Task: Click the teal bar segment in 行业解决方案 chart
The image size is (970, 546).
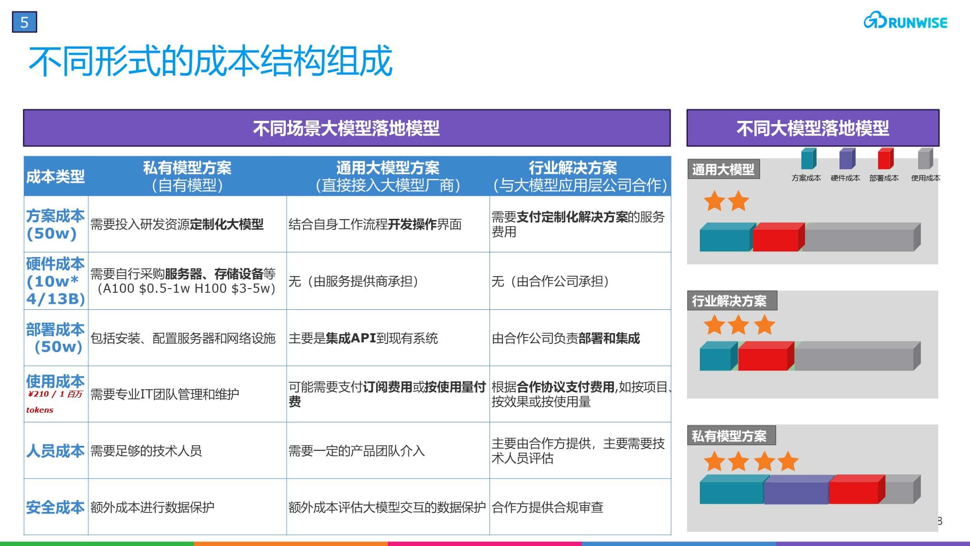Action: pos(718,356)
